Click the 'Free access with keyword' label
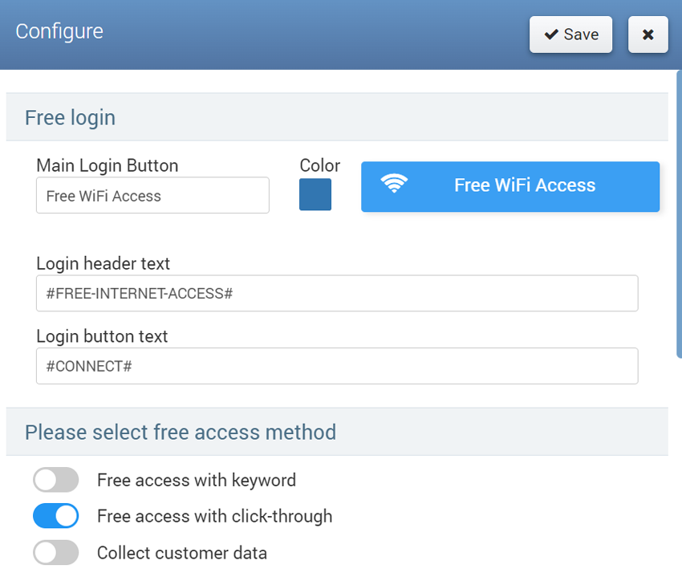The image size is (682, 585). click(x=197, y=480)
